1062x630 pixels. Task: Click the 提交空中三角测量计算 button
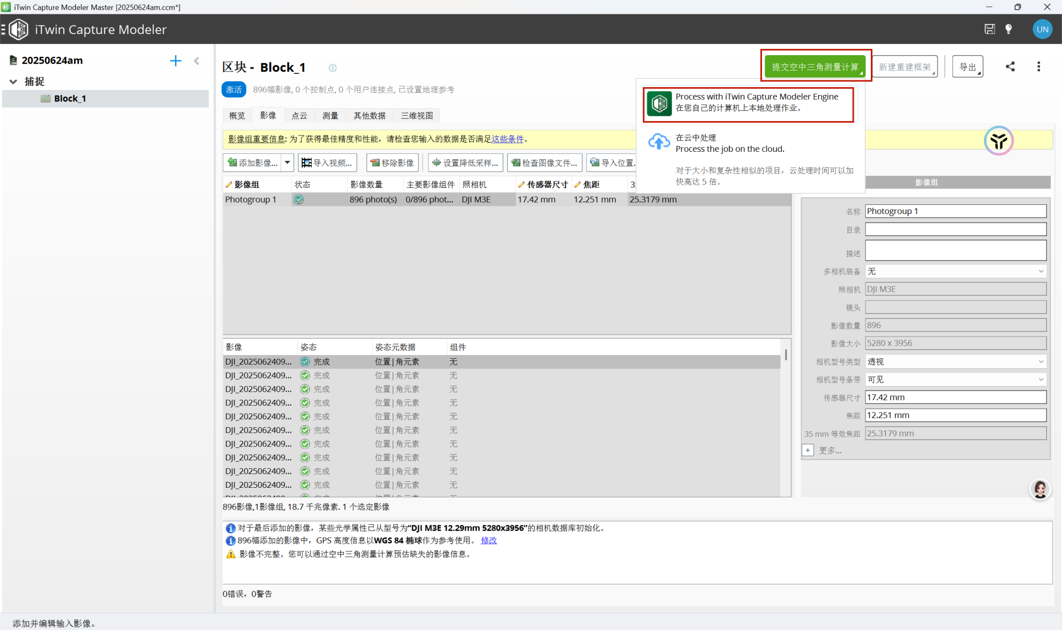(x=815, y=66)
